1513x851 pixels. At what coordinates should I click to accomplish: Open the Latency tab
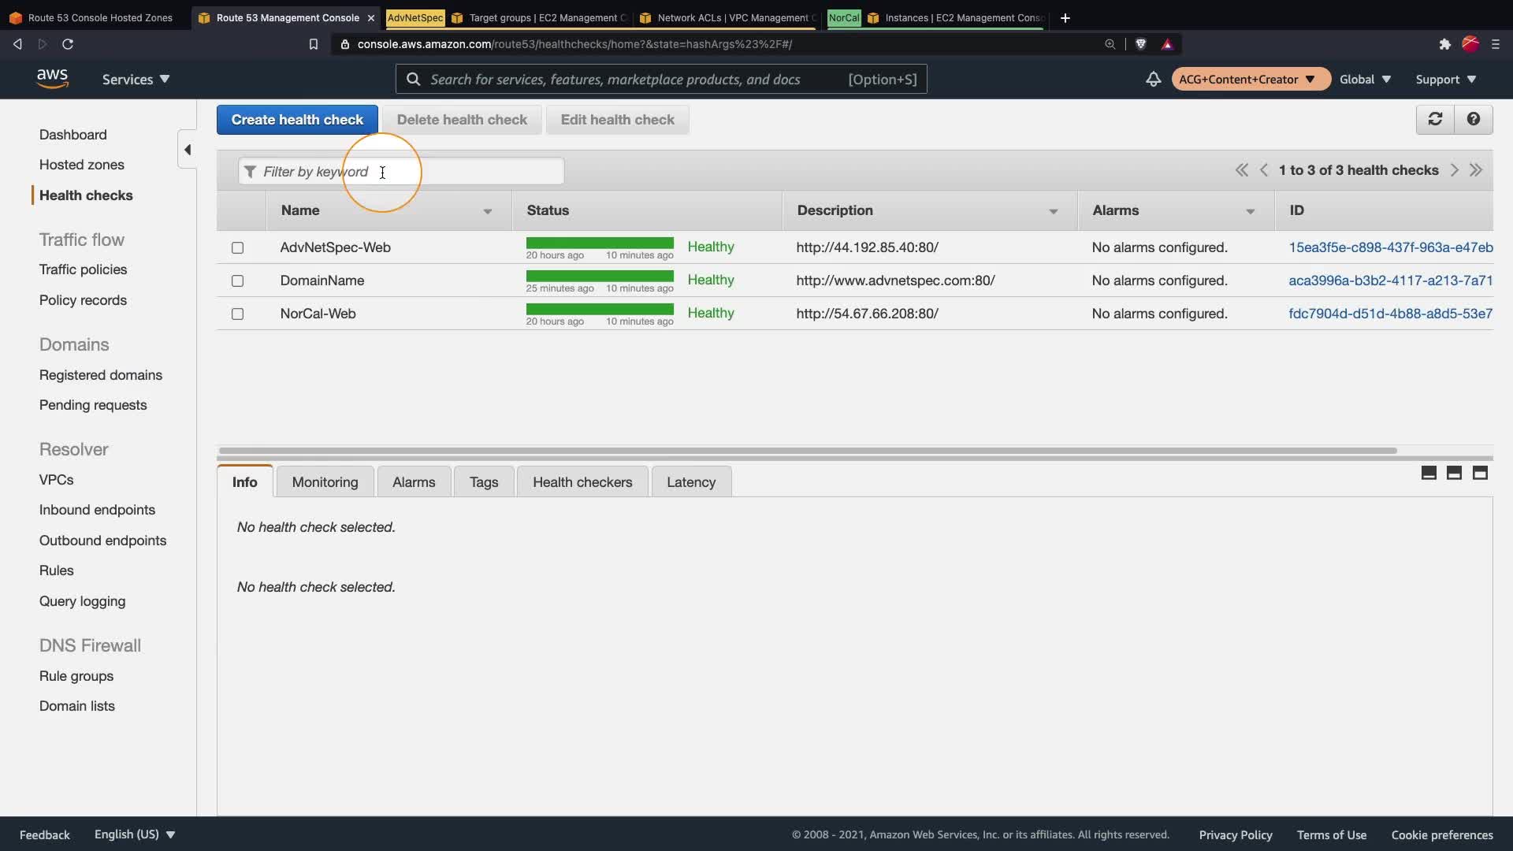click(690, 482)
